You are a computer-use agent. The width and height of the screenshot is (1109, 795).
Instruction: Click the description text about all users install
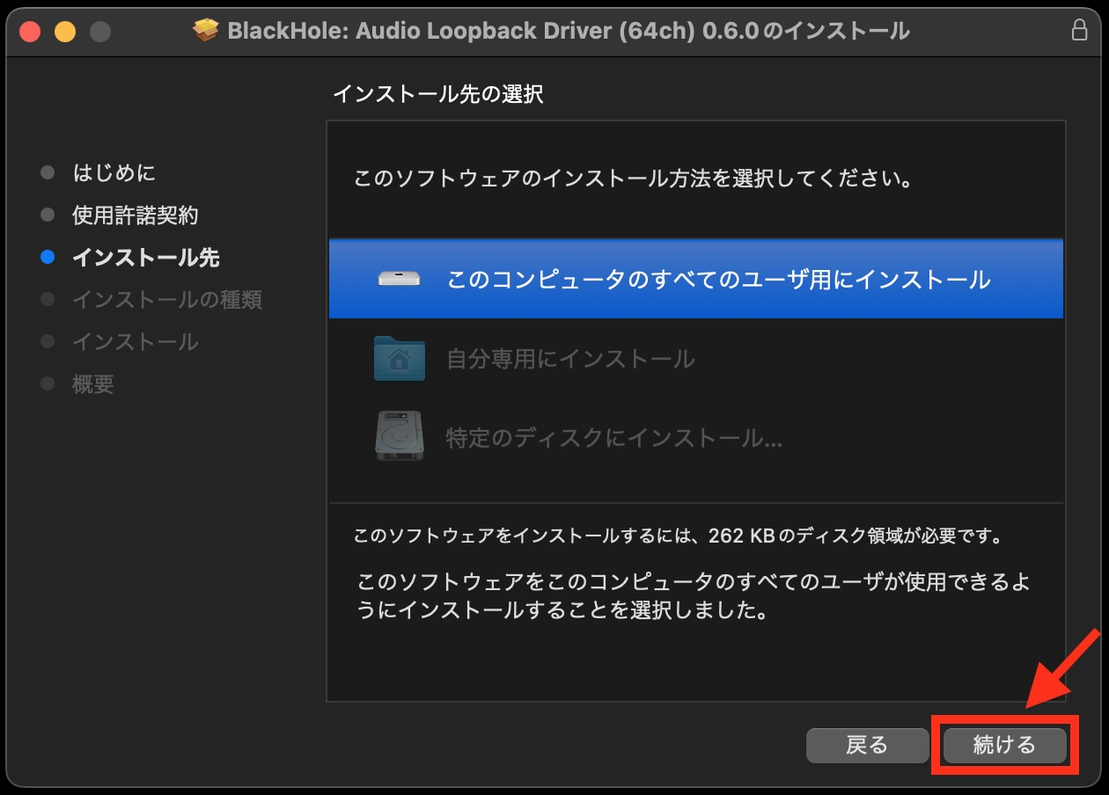[x=694, y=596]
